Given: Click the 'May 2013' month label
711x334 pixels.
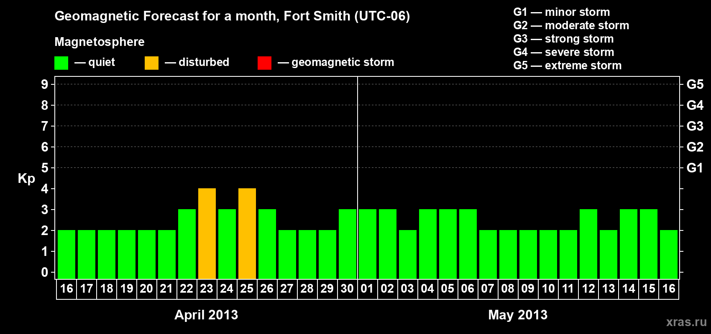Looking at the screenshot, I should (x=518, y=315).
